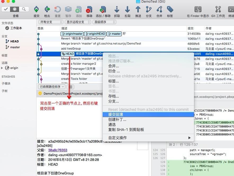234x176 pixels.
Task: Choose 合并... from the context menu
Action: coord(148,66)
